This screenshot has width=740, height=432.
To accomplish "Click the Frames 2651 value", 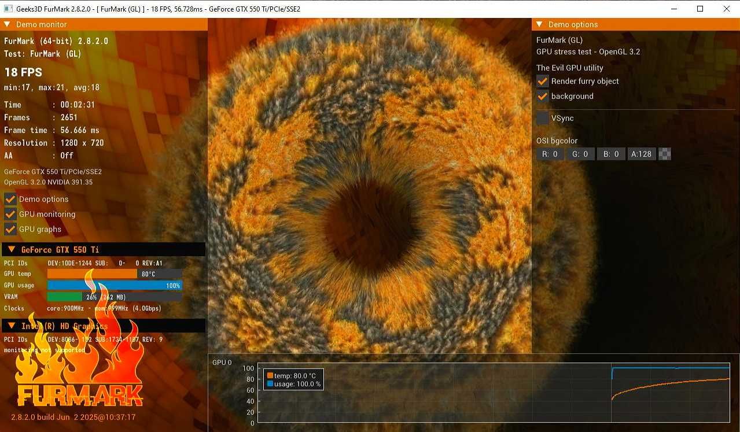I will [69, 117].
